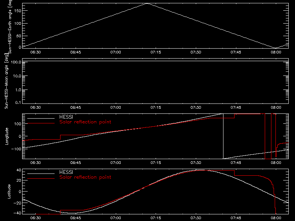This screenshot has height=221, width=295.
Task: Click the 100.0 tick on Moon angle axis
Action: pyautogui.click(x=16, y=62)
